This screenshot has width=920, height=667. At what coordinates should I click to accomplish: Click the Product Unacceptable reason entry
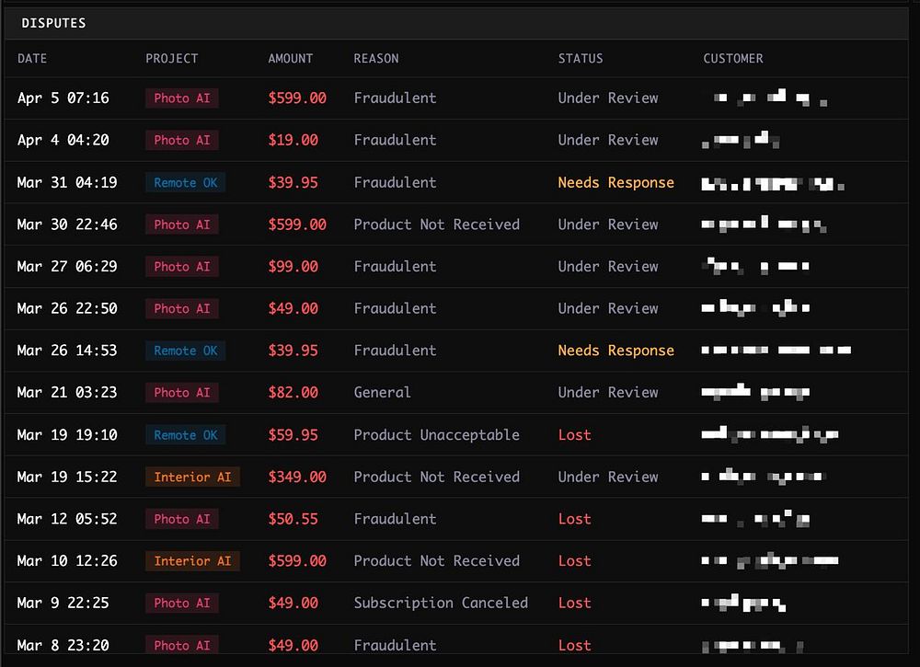coord(436,434)
